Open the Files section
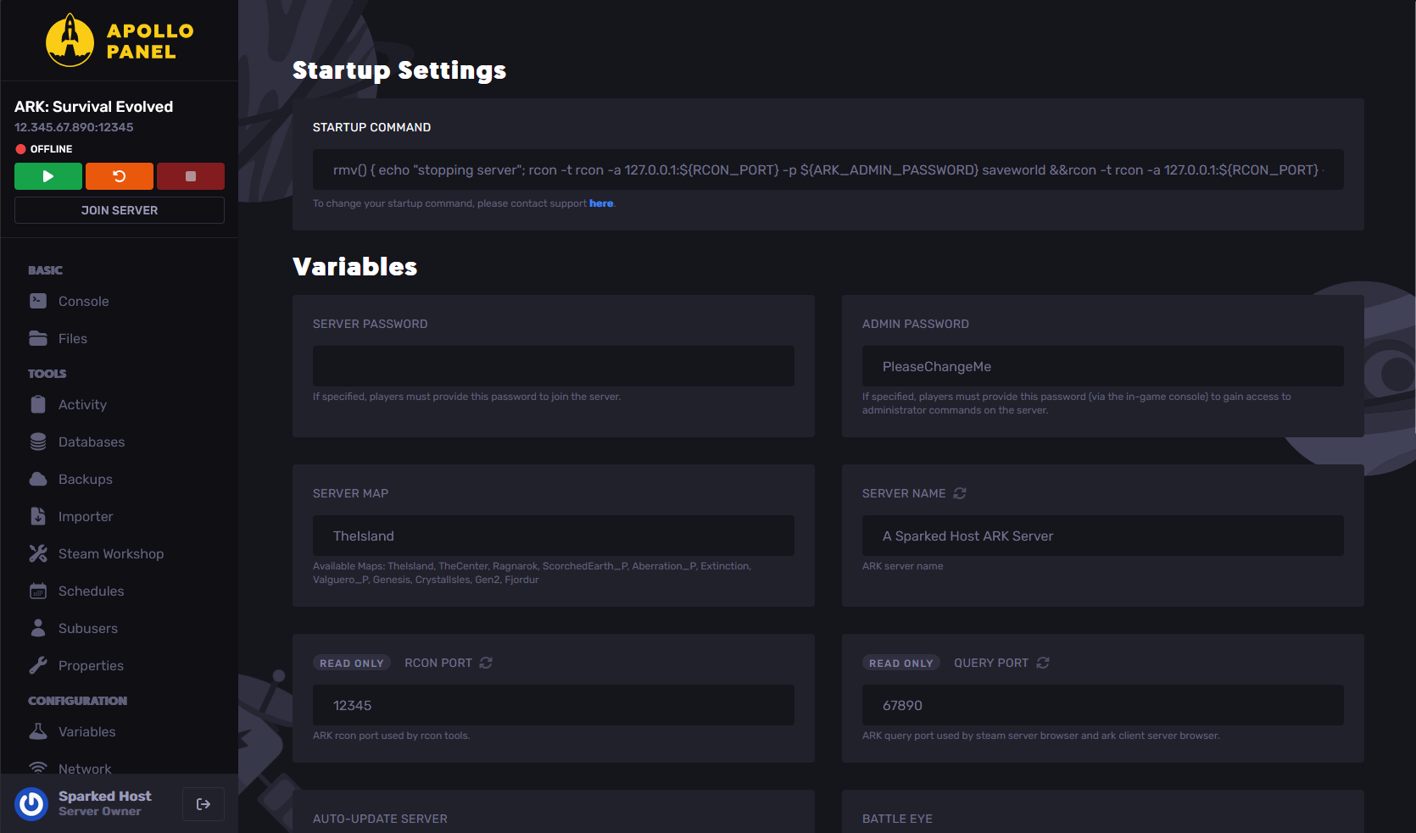1416x833 pixels. click(x=72, y=339)
